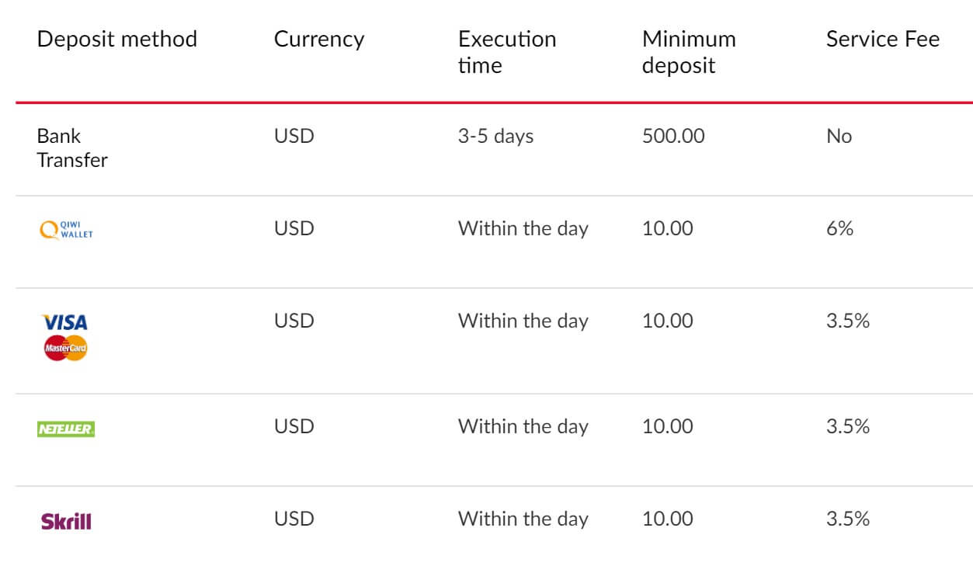The width and height of the screenshot is (973, 573).
Task: Select the VISA logo
Action: 64,322
